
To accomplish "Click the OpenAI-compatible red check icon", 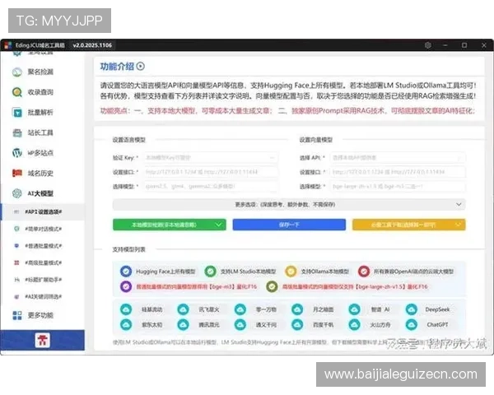I will [364, 272].
